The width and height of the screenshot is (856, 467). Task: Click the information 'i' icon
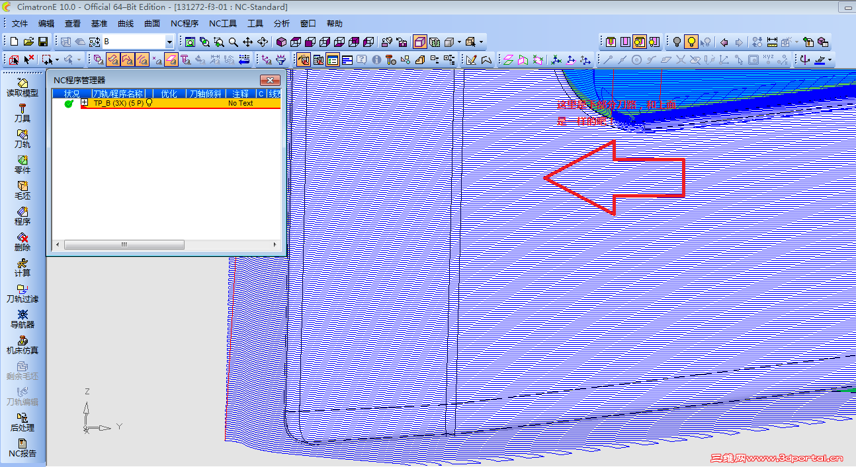click(376, 59)
